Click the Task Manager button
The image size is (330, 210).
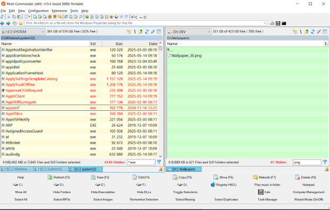tap(267, 199)
